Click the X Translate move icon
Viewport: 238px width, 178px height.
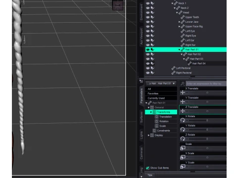pyautogui.click(x=182, y=92)
